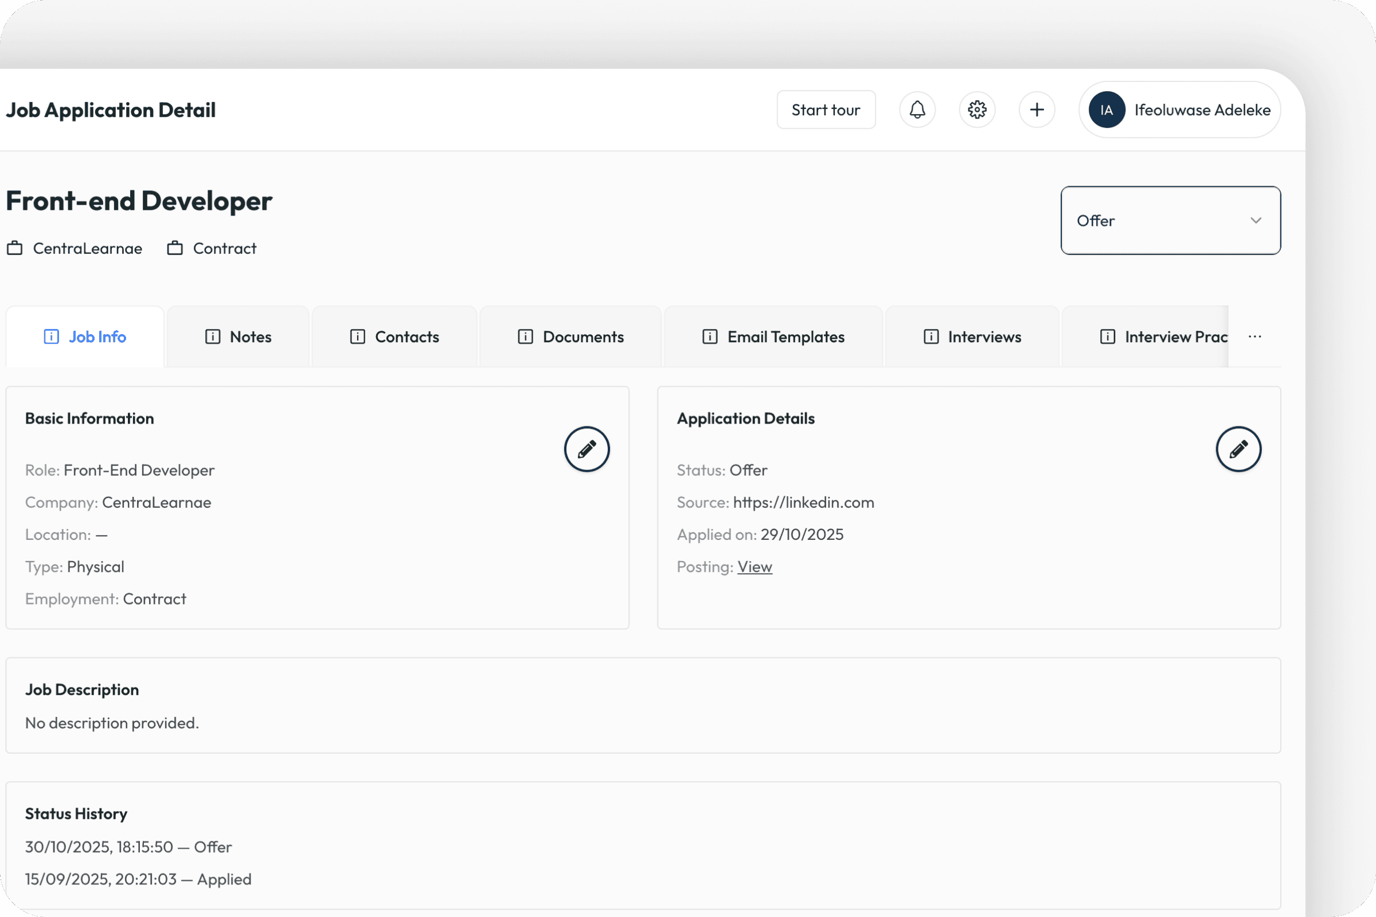The height and width of the screenshot is (917, 1376).
Task: Click the https://linkedin.com source text
Action: 803,503
